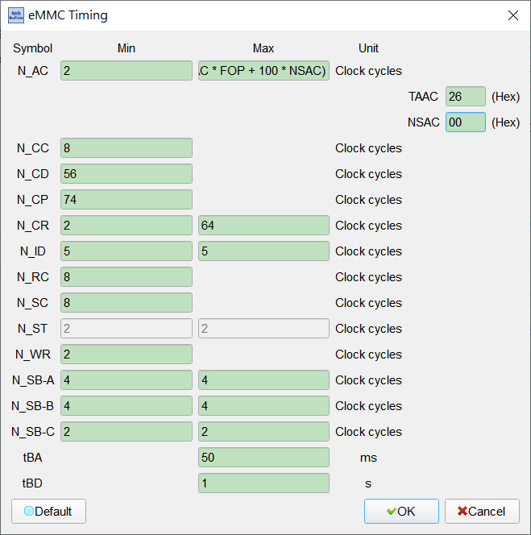The width and height of the screenshot is (531, 535).
Task: Click the tBA symbol label
Action: click(33, 457)
